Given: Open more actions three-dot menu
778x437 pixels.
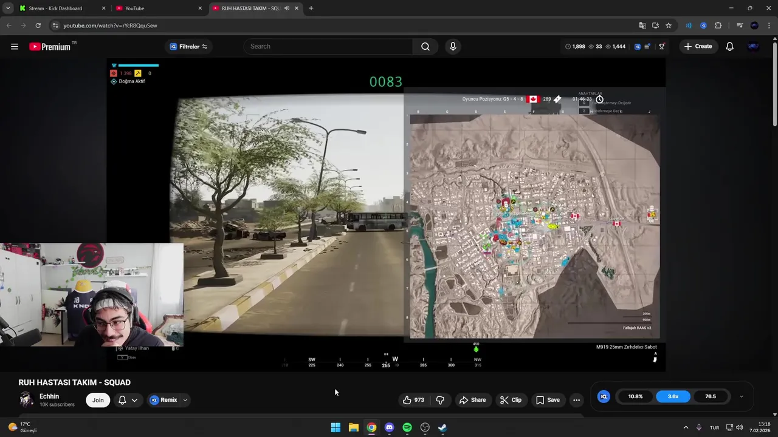Looking at the screenshot, I should (576, 400).
